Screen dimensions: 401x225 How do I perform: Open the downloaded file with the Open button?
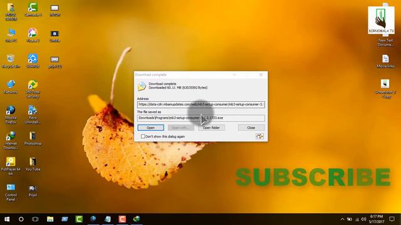pyautogui.click(x=150, y=127)
